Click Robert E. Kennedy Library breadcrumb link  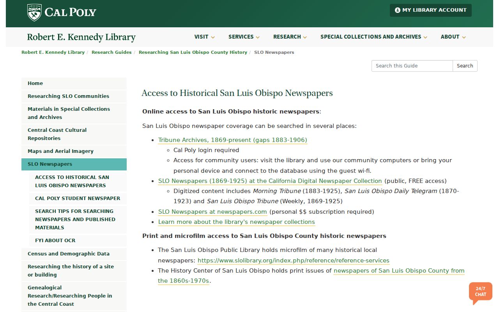coord(53,52)
